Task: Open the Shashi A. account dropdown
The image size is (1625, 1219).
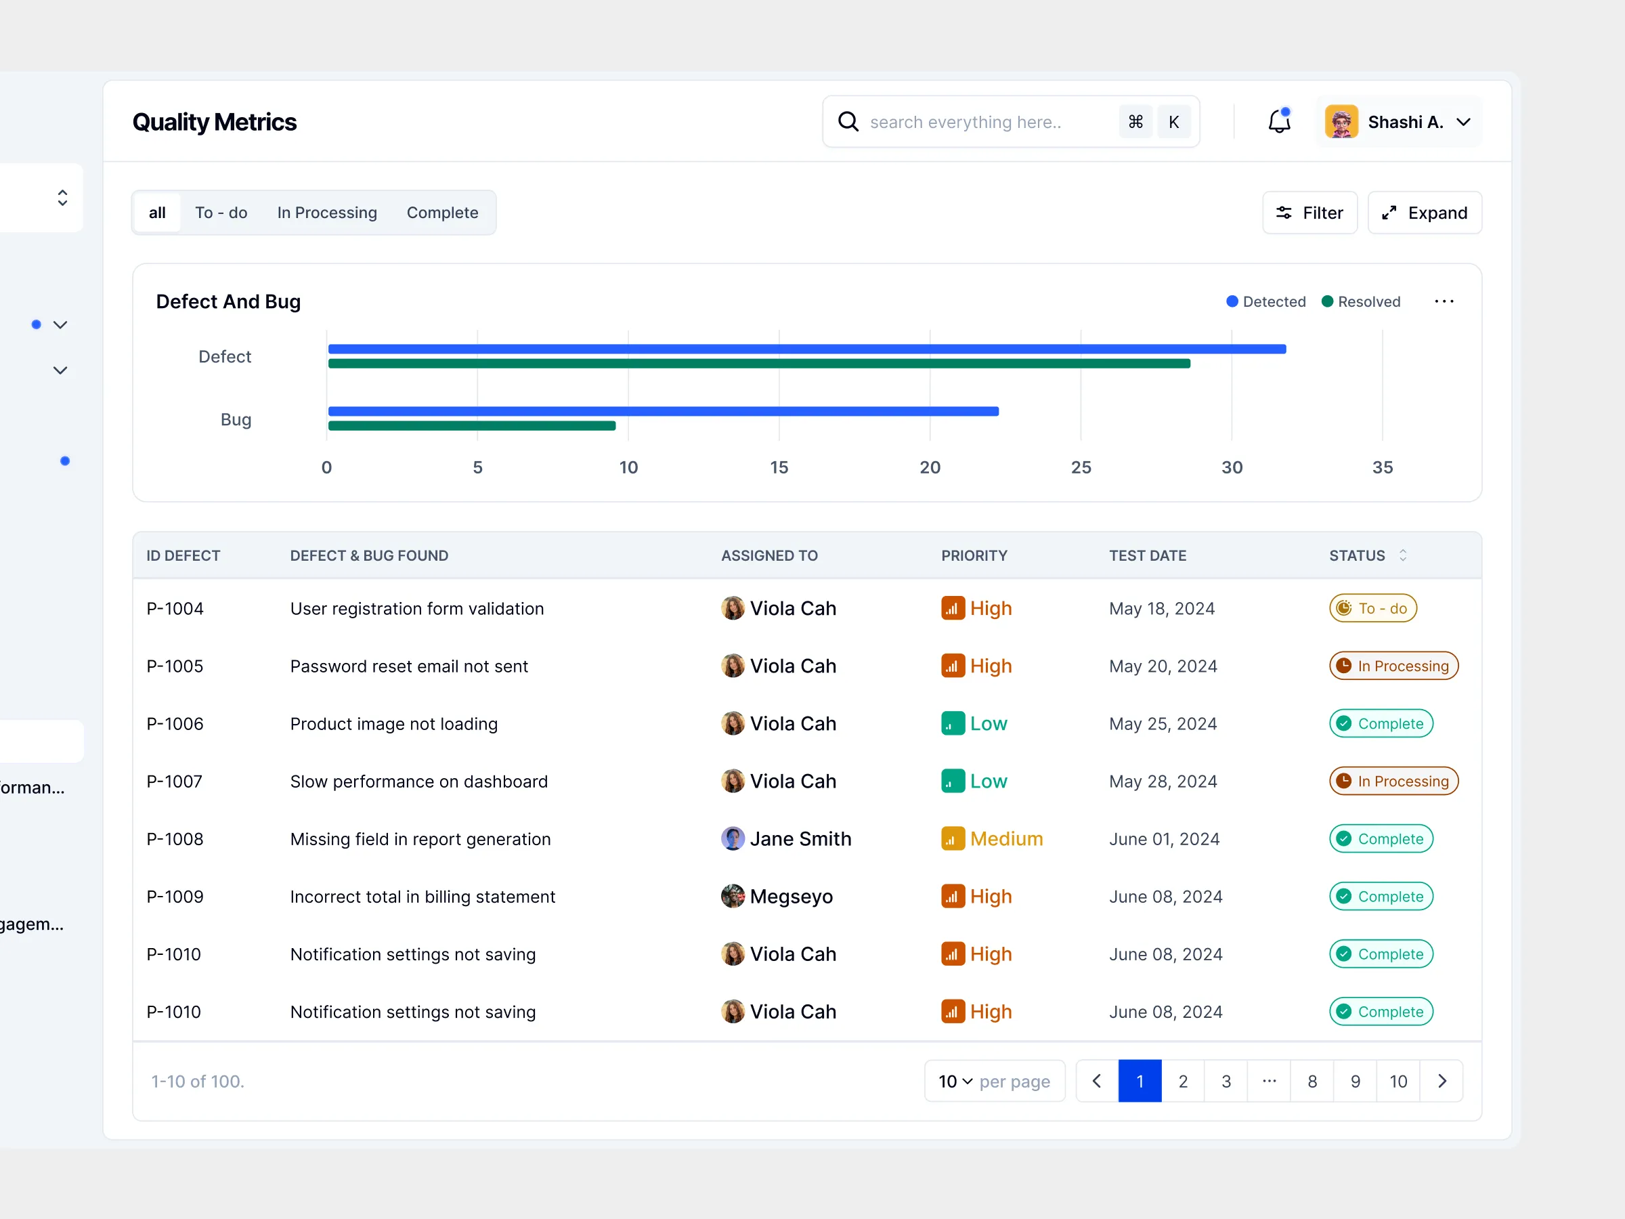Action: coord(1462,121)
